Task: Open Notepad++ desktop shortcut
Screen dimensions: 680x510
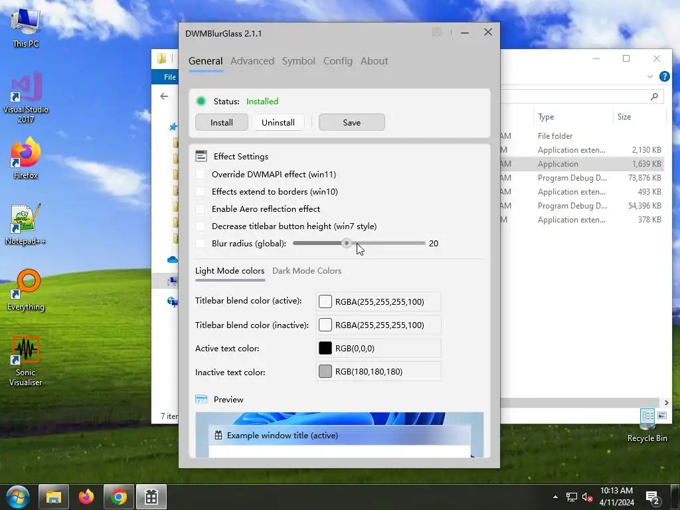Action: coord(26,224)
